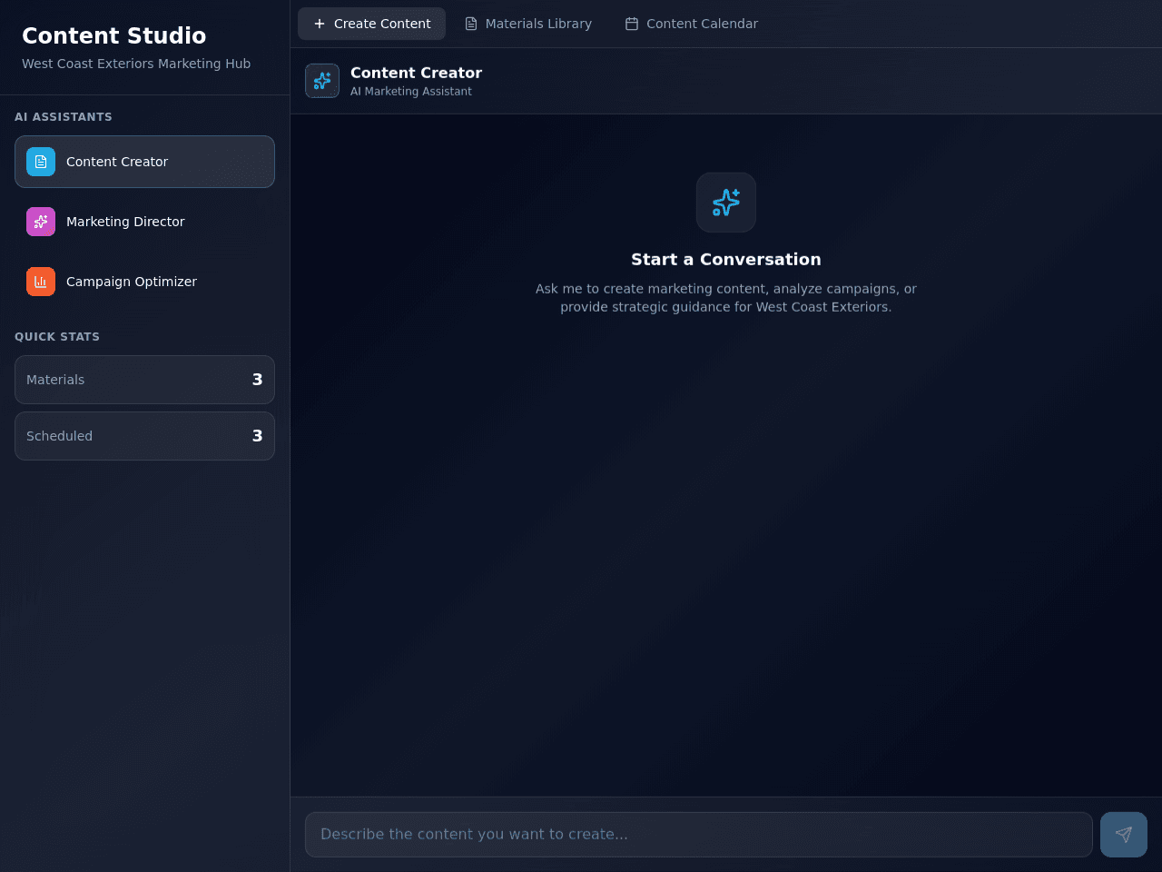Click the blue Content Creator document icon
Screen dimensions: 1162x872
point(41,162)
